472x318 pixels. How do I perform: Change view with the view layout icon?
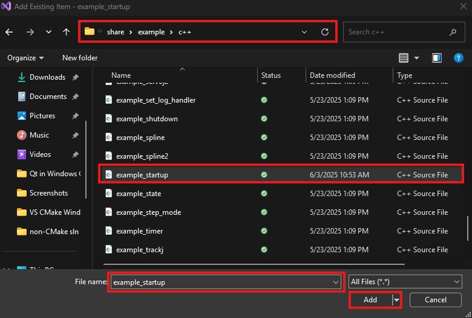[404, 58]
